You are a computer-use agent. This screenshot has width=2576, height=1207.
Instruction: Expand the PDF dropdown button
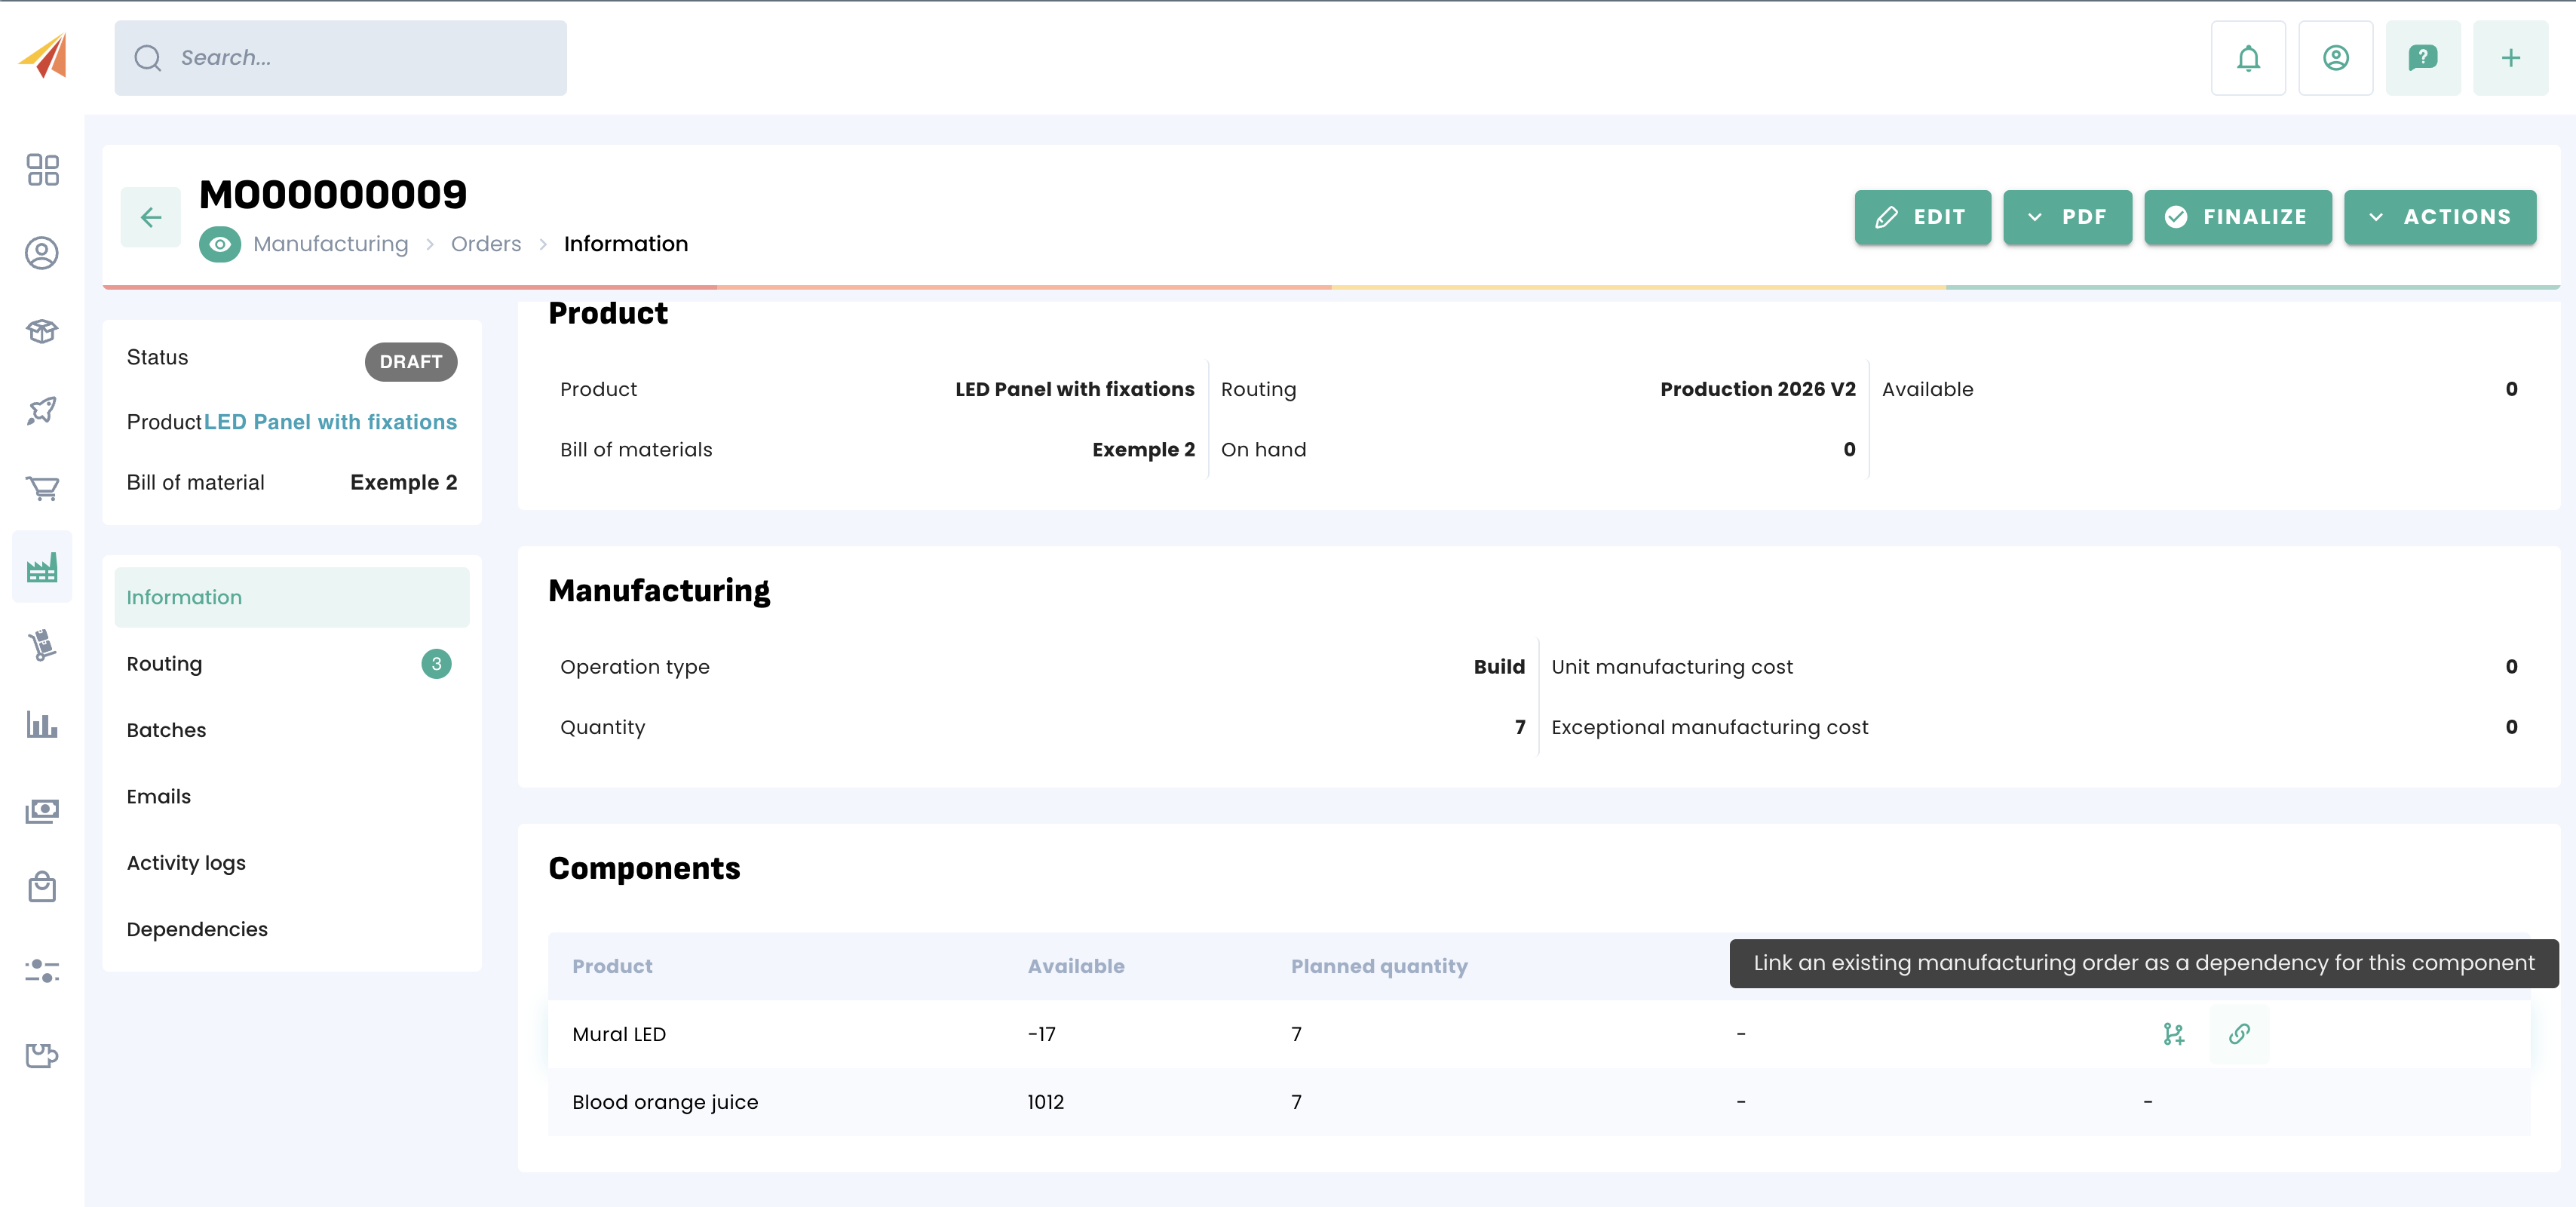2067,217
